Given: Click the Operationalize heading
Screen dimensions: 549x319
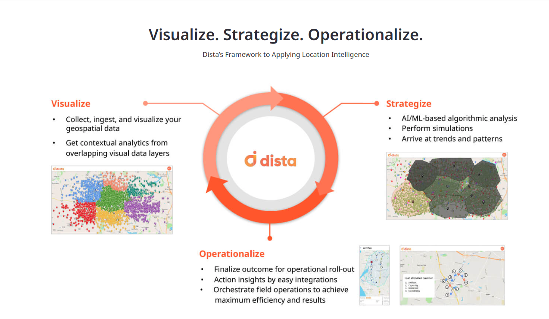Looking at the screenshot, I should click(232, 254).
